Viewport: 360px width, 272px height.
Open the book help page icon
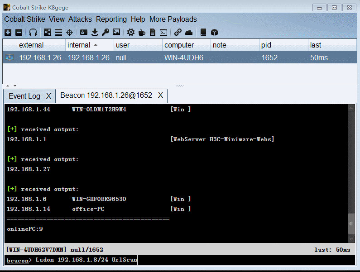pyautogui.click(x=203, y=33)
